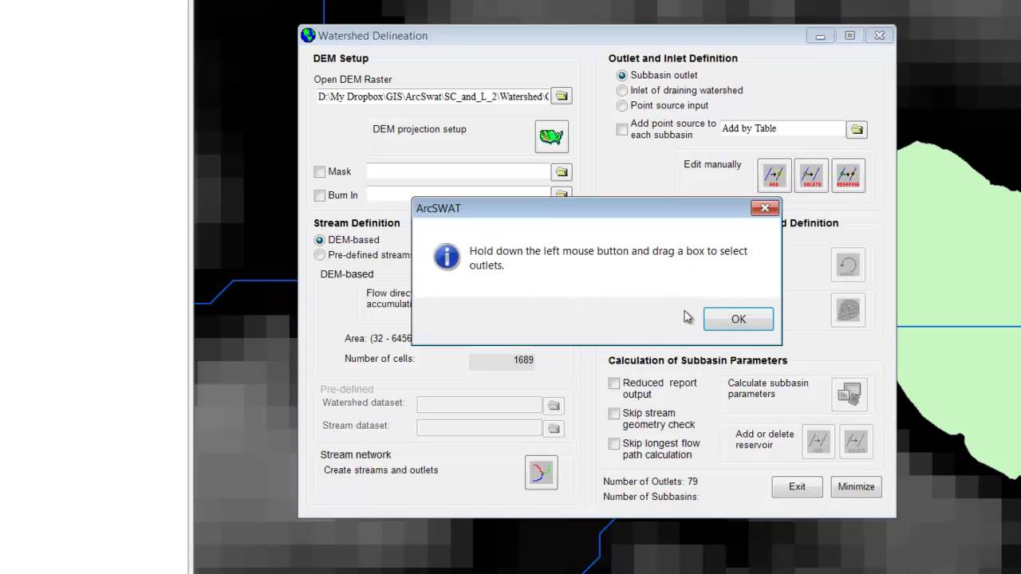Run the Calculate subbasin parameters icon button
This screenshot has height=574, width=1021.
tap(849, 394)
